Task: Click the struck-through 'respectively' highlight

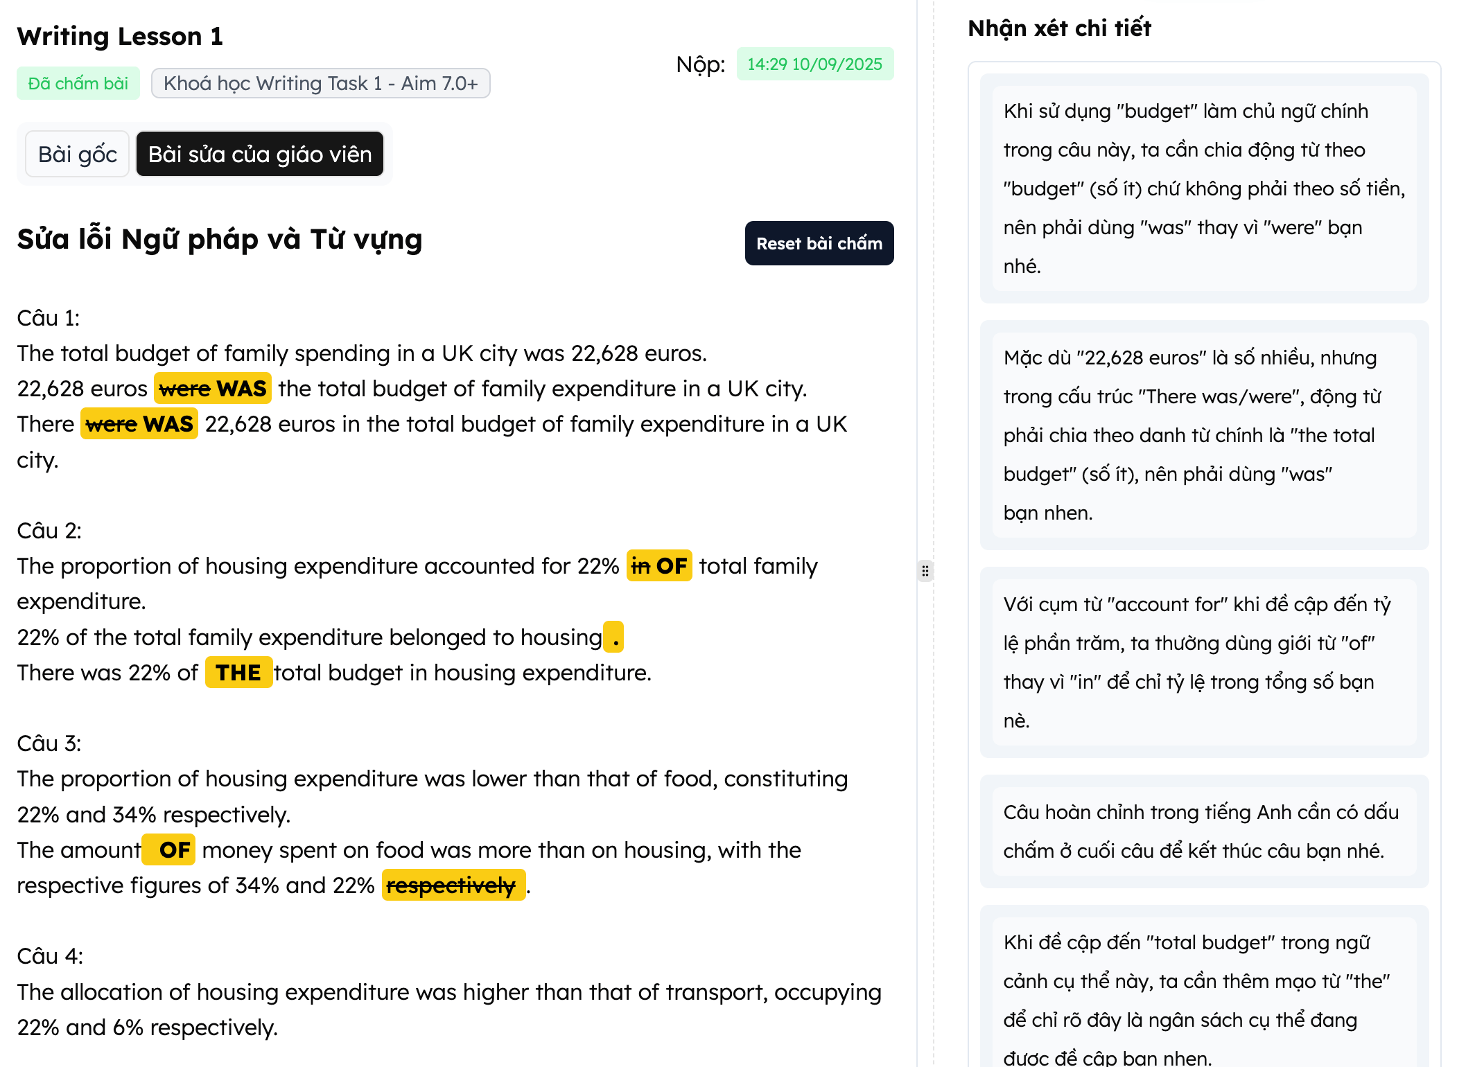Action: coord(453,885)
